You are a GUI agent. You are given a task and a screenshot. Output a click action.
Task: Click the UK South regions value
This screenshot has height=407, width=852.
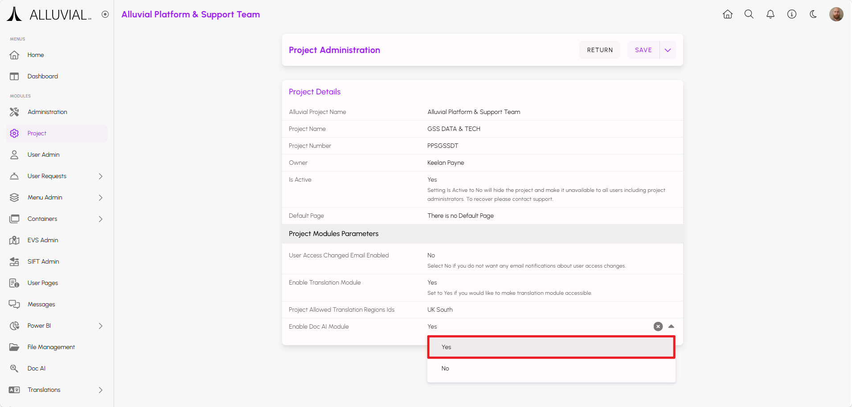pos(440,310)
